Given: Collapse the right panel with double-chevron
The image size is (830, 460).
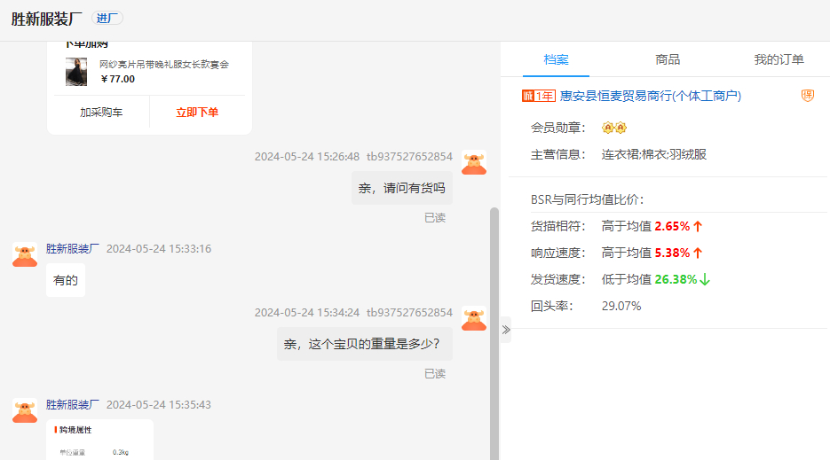Looking at the screenshot, I should pos(506,330).
